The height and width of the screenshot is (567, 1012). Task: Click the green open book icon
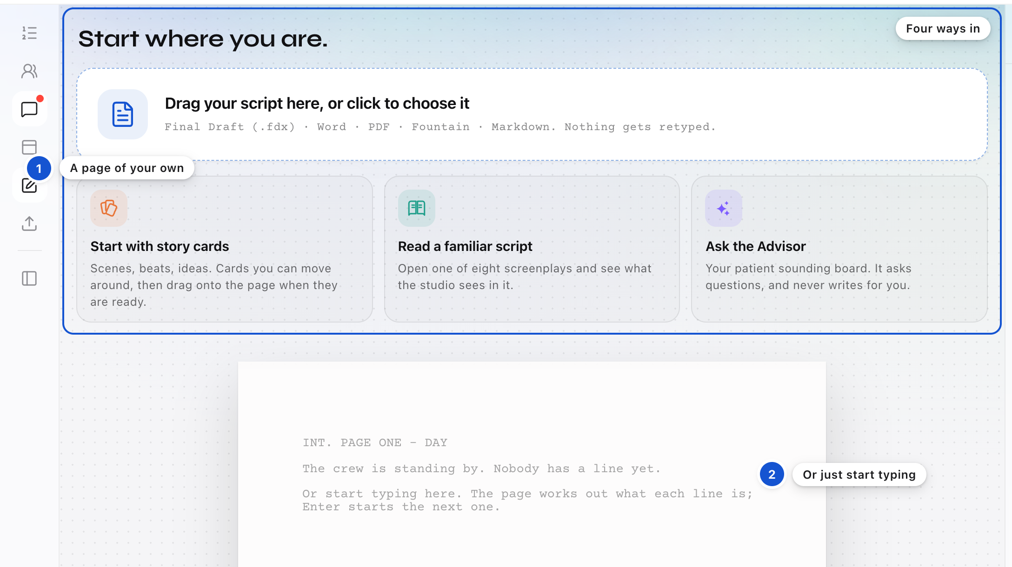click(416, 208)
